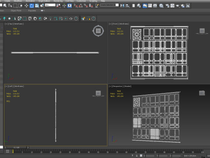Open Select by Name dialog
Image resolution: width=210 pixels, height=158 pixels.
pos(10,6)
